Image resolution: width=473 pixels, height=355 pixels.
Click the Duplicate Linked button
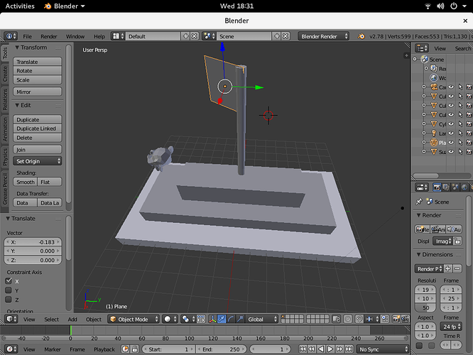[x=38, y=129]
